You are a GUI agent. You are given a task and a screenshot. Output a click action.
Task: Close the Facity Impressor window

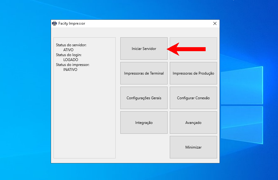(x=215, y=23)
